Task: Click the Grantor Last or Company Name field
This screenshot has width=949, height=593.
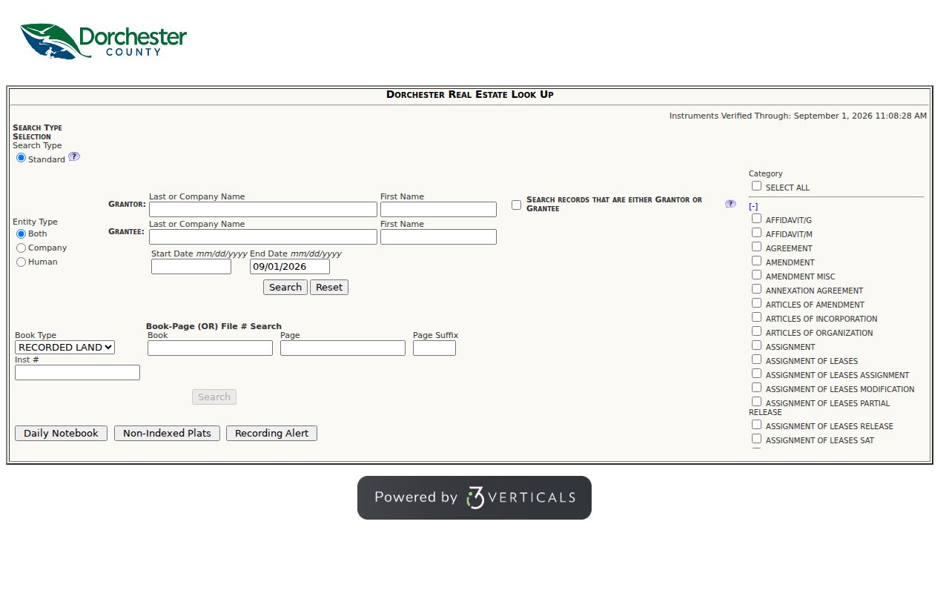Action: point(263,209)
